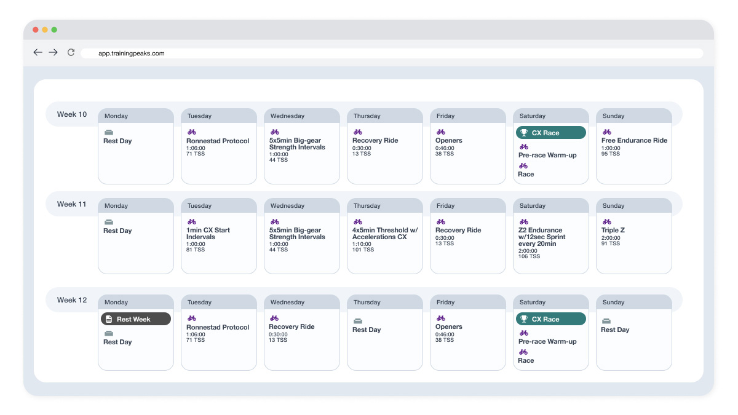Select the Week 10 row label
The width and height of the screenshot is (738, 415).
[x=72, y=114]
